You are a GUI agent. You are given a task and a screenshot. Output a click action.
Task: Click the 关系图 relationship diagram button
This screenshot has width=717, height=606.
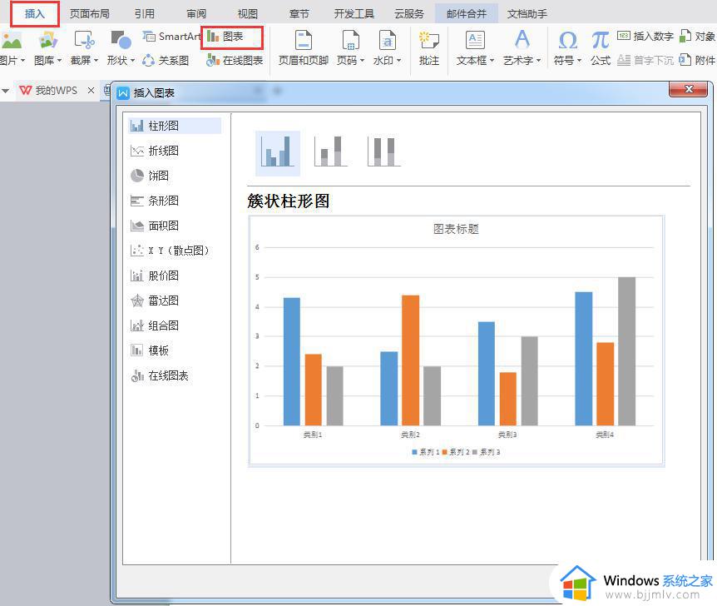166,61
